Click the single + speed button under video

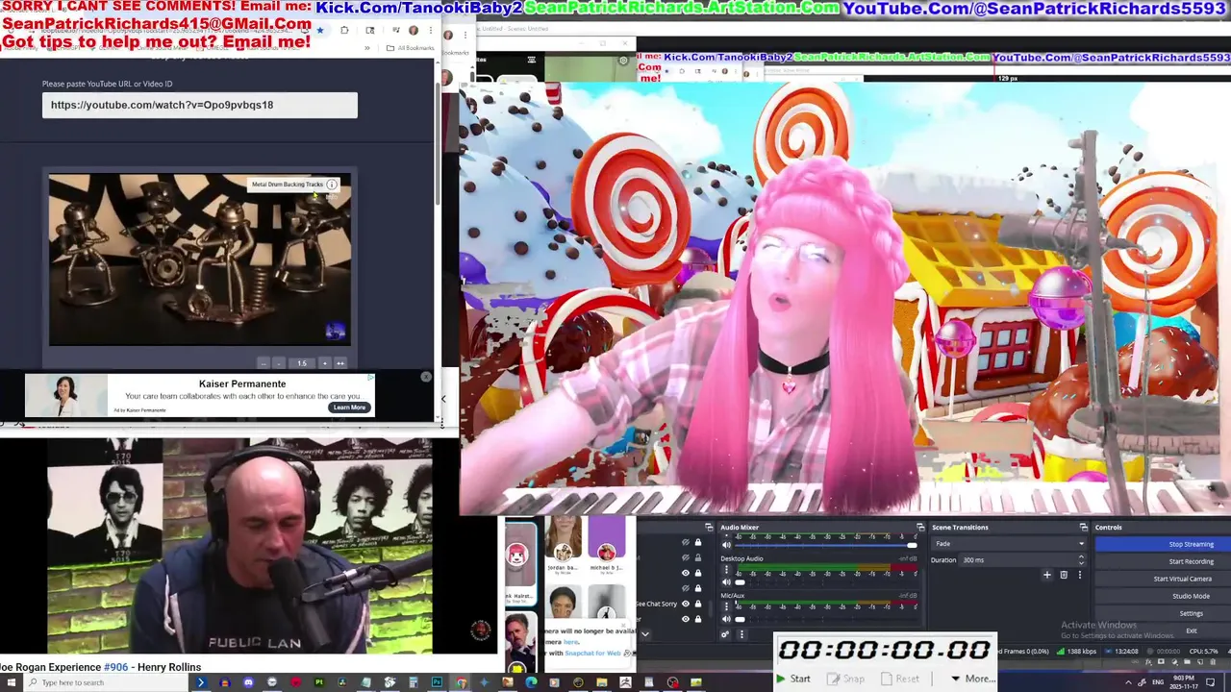[324, 363]
